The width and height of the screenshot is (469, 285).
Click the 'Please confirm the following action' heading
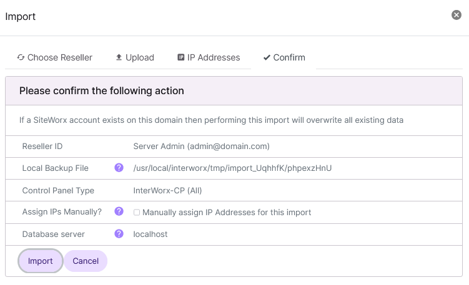102,91
